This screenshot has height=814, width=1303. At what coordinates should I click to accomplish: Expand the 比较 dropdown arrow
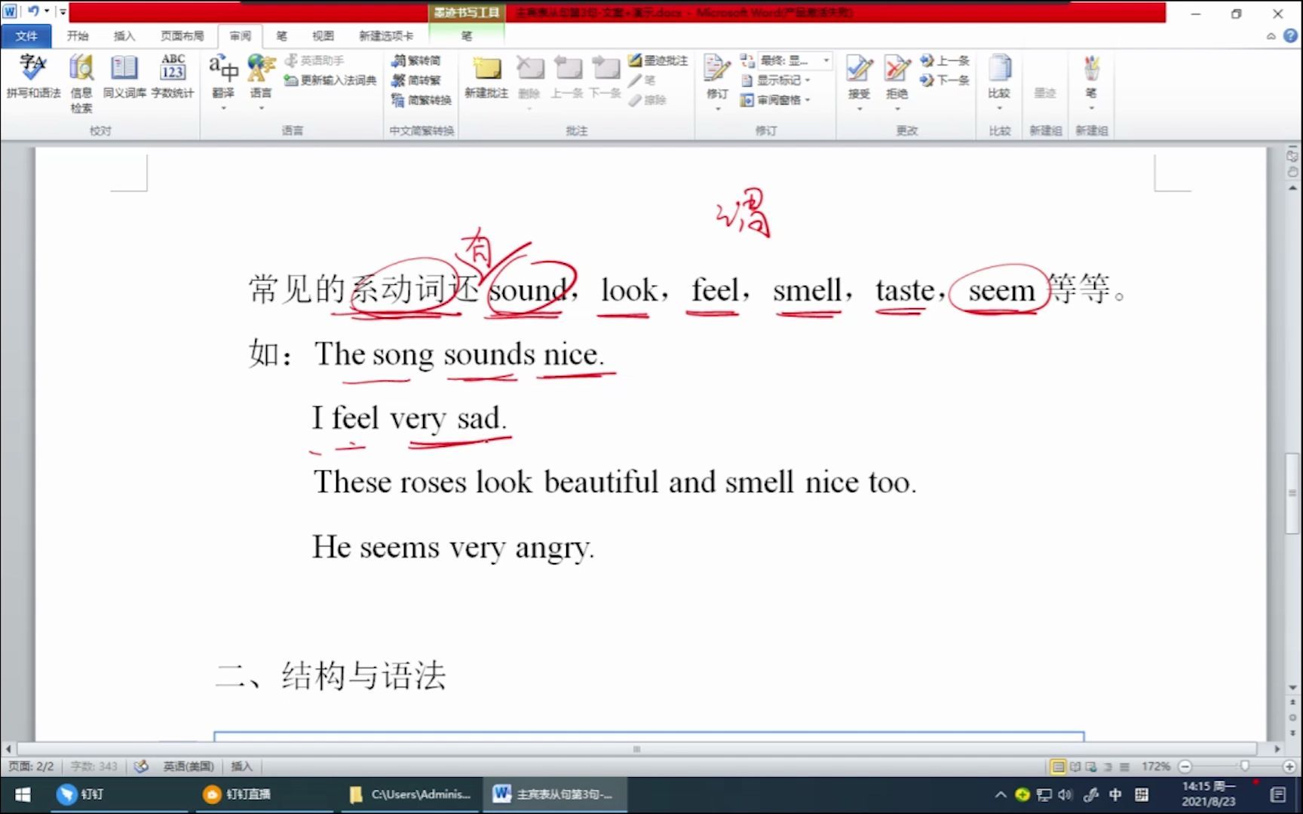999,109
